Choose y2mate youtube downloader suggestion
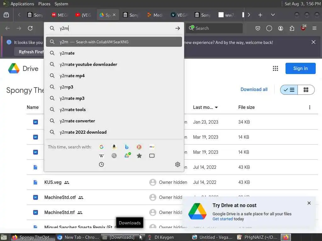 pos(114,64)
